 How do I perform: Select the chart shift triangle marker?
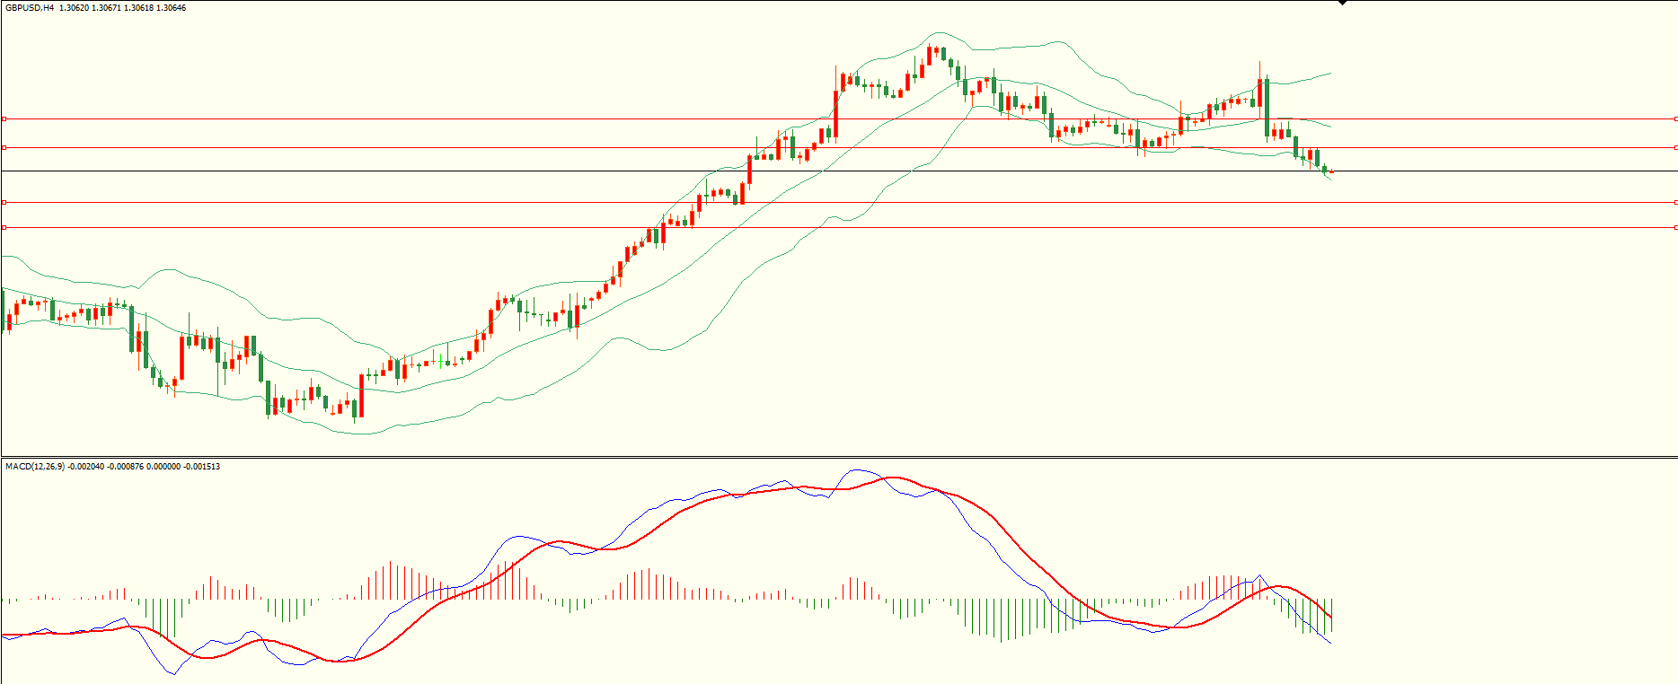(x=1343, y=3)
